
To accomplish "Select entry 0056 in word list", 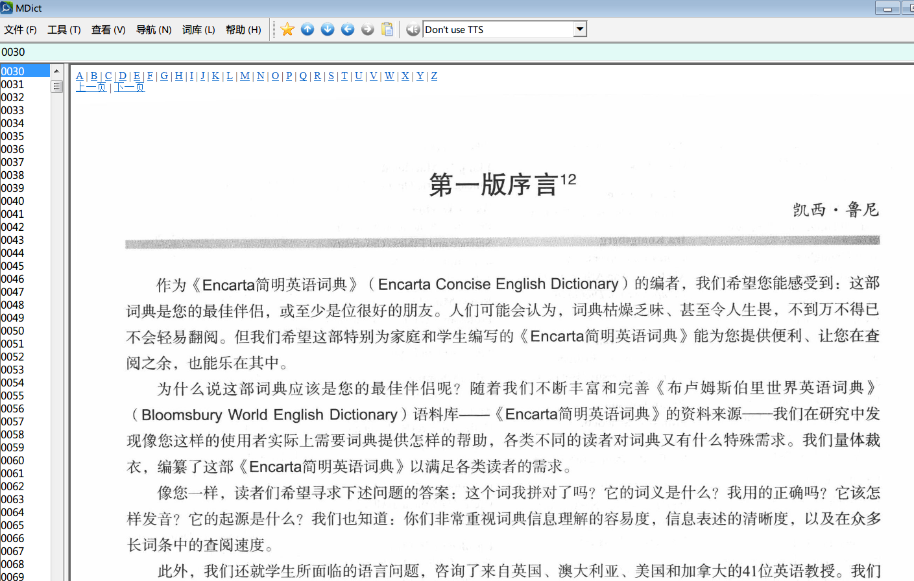I will click(x=25, y=409).
